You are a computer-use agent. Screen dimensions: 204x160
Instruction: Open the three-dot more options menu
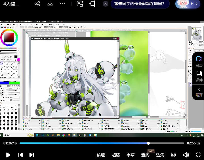(62, 4)
